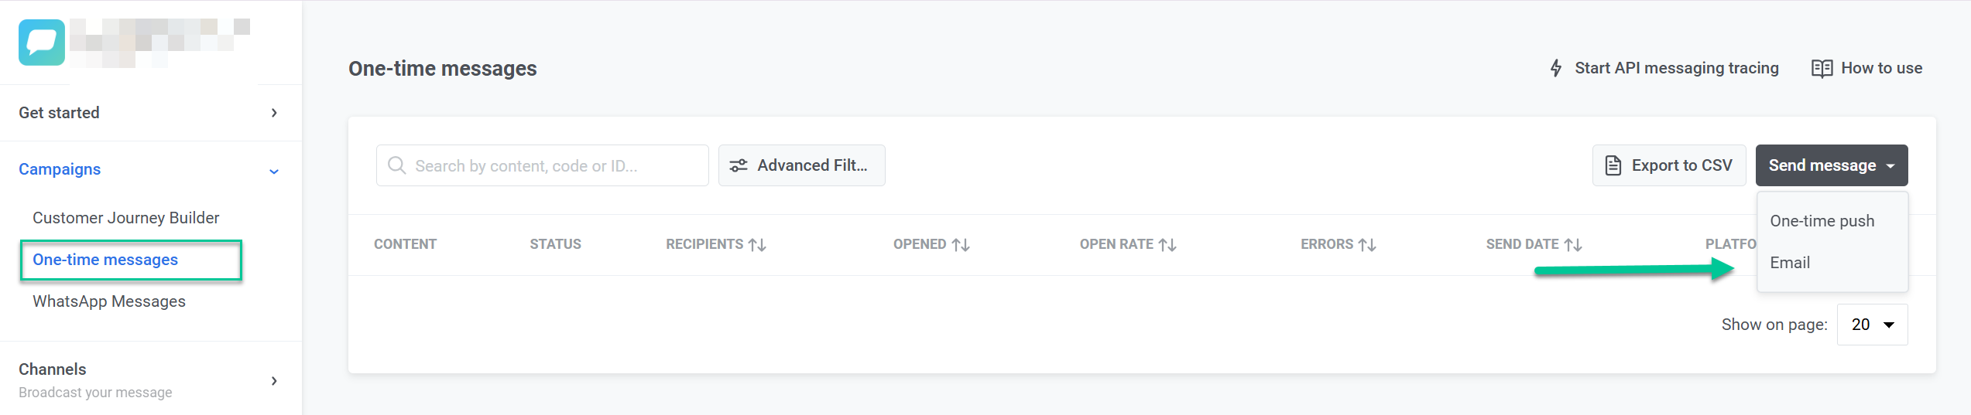This screenshot has height=415, width=1971.
Task: Click the search magnifier icon
Action: tap(396, 165)
